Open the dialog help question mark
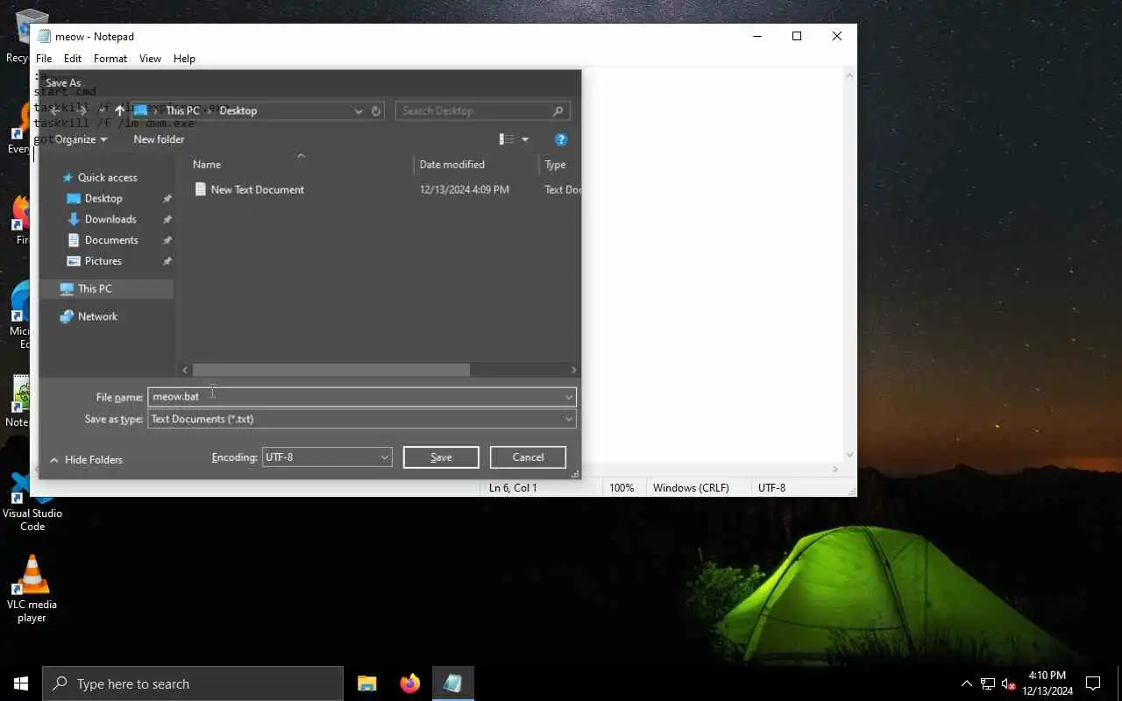 coord(561,139)
